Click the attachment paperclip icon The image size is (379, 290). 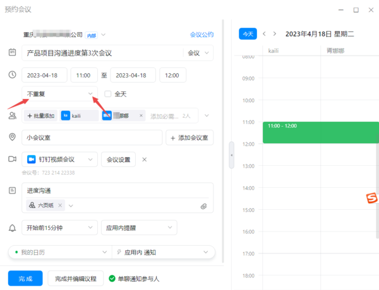point(204,206)
